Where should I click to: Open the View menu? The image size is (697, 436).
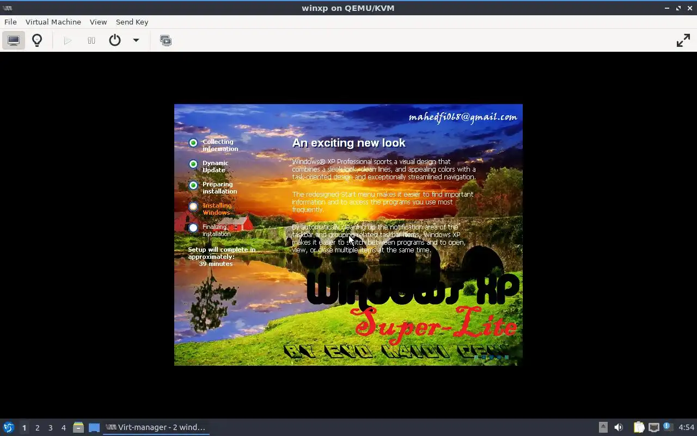pos(98,22)
